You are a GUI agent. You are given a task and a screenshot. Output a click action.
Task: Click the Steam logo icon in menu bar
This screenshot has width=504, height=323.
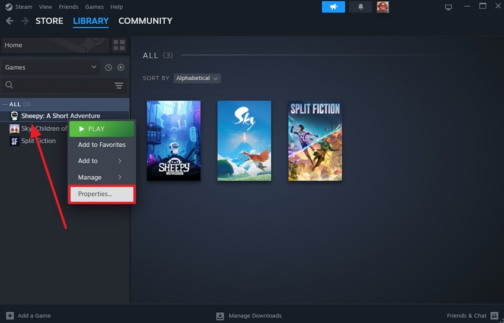[9, 7]
